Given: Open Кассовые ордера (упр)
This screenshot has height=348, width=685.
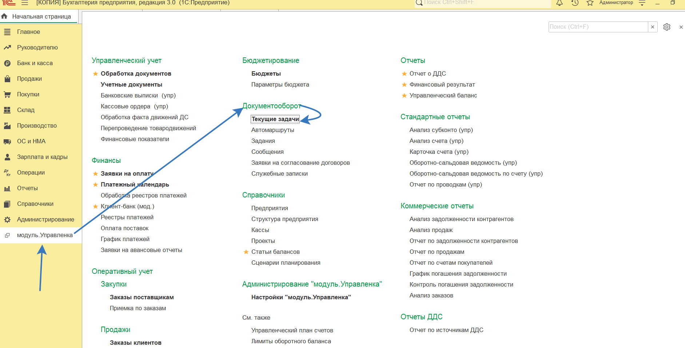Looking at the screenshot, I should (x=134, y=107).
